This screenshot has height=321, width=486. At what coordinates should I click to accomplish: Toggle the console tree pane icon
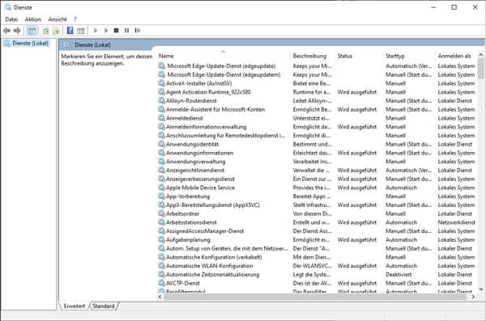pyautogui.click(x=32, y=31)
